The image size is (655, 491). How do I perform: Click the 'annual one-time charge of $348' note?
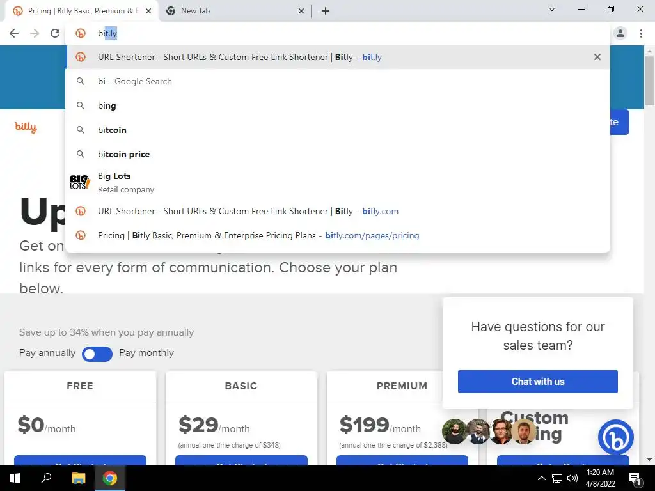pos(230,445)
